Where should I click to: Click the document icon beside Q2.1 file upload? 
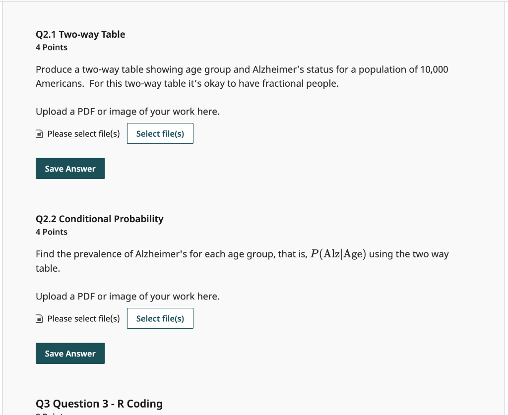[39, 133]
